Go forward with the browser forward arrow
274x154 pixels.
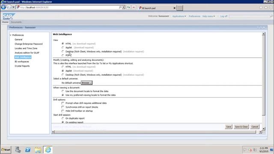click(9, 7)
